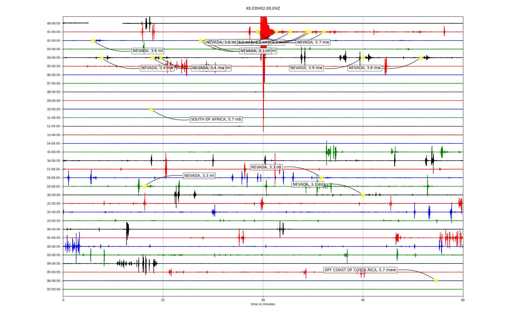This screenshot has width=526, height=329.
Task: Click the star marker on the 20:00:05 trace
Action: tap(363, 195)
